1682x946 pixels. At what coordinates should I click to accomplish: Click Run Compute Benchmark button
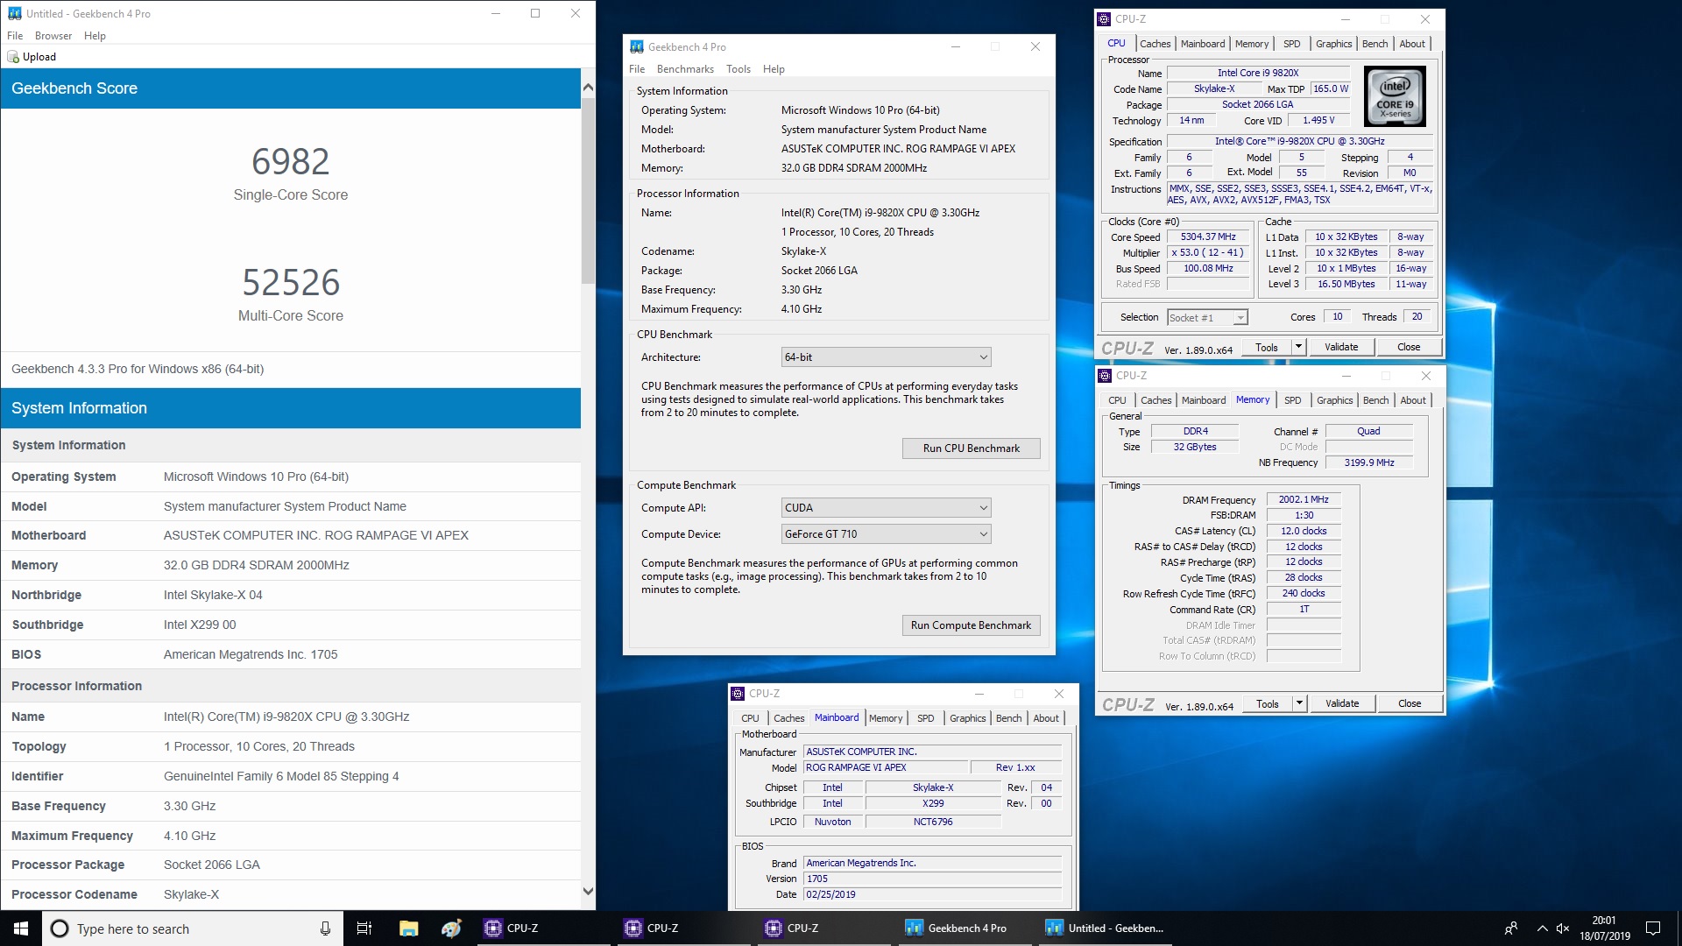(x=972, y=625)
